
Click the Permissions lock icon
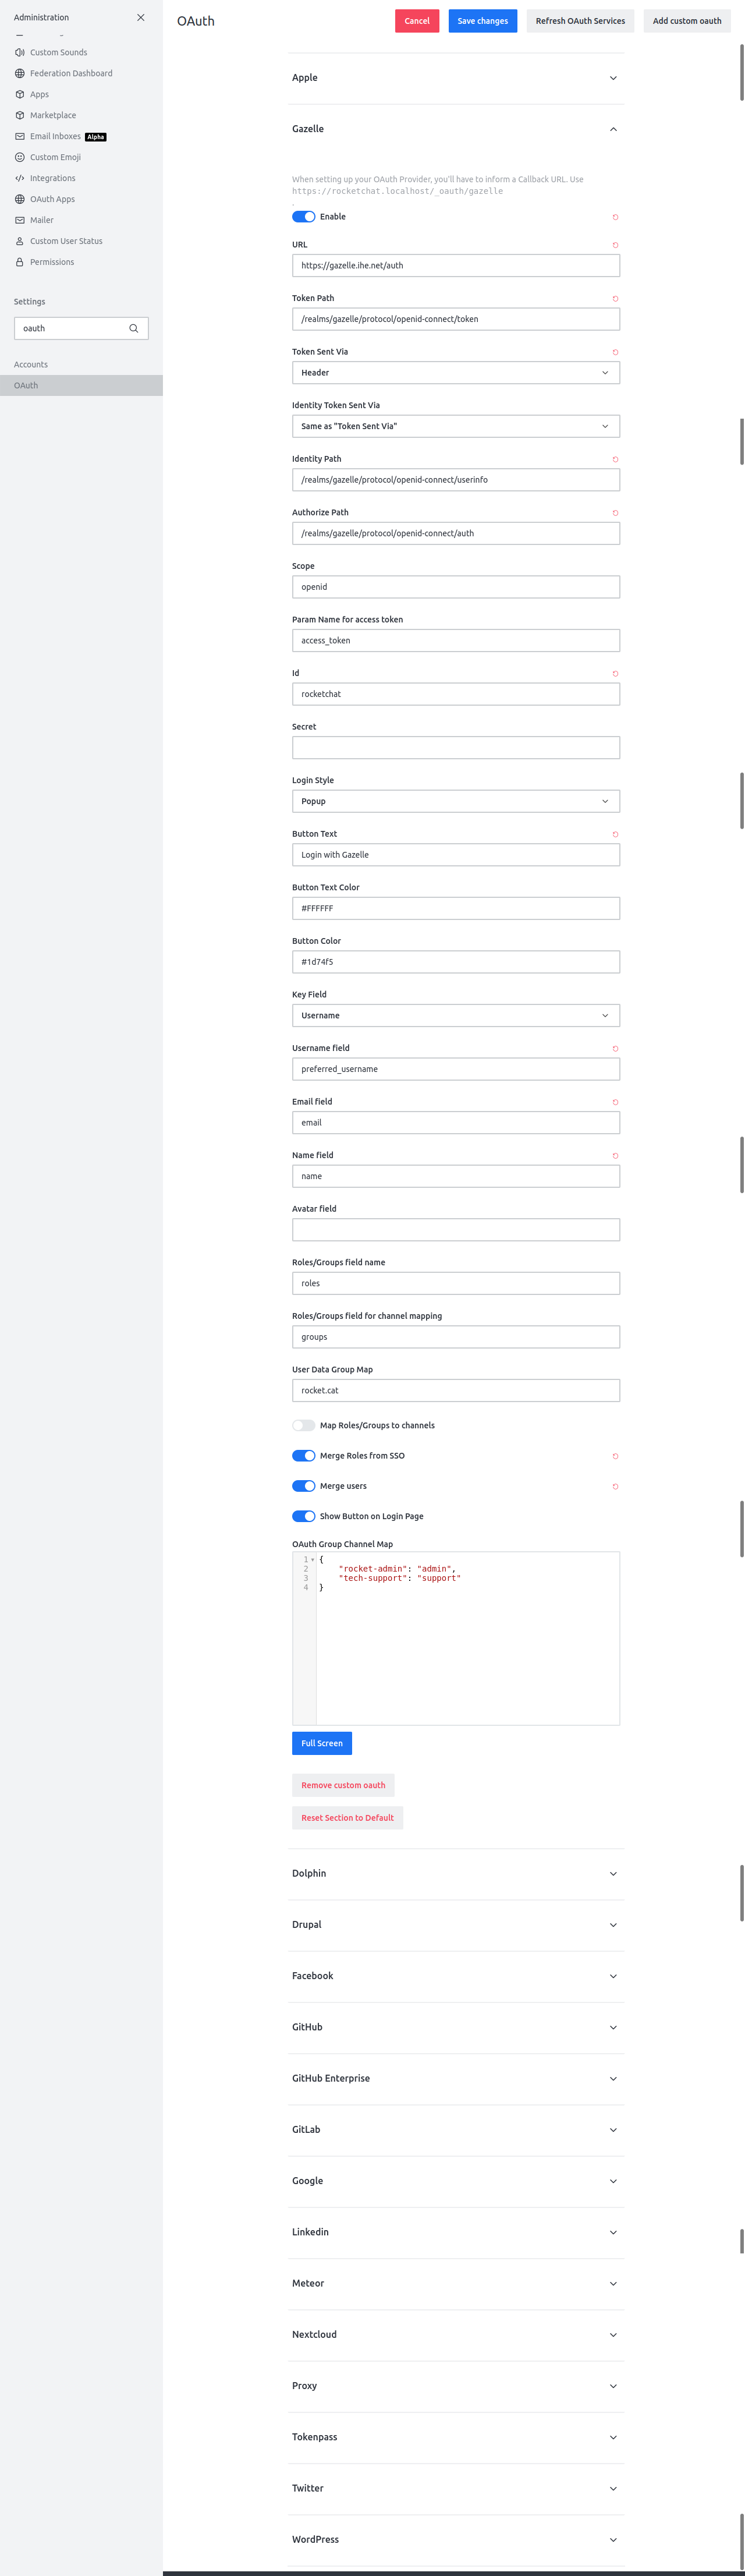(x=20, y=262)
